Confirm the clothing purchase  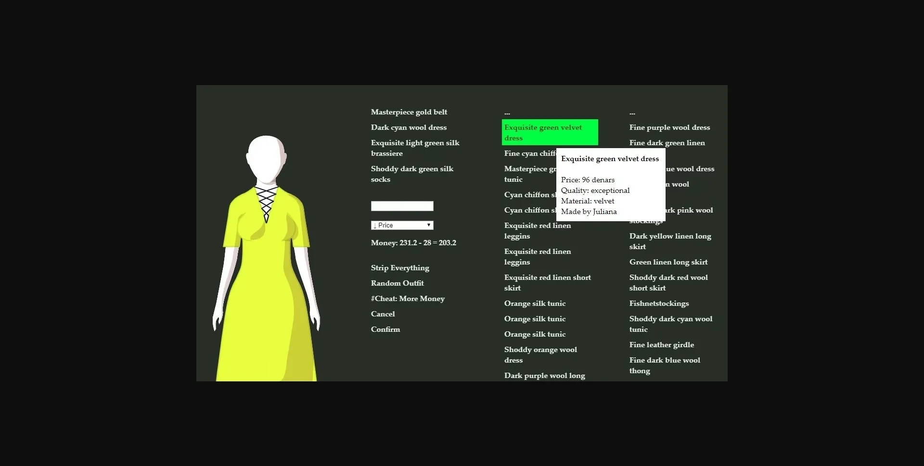(x=385, y=329)
